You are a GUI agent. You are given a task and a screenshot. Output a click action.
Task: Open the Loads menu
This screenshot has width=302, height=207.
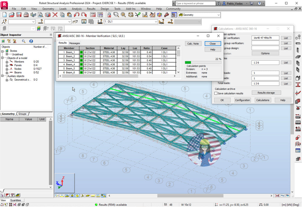coord(63,9)
